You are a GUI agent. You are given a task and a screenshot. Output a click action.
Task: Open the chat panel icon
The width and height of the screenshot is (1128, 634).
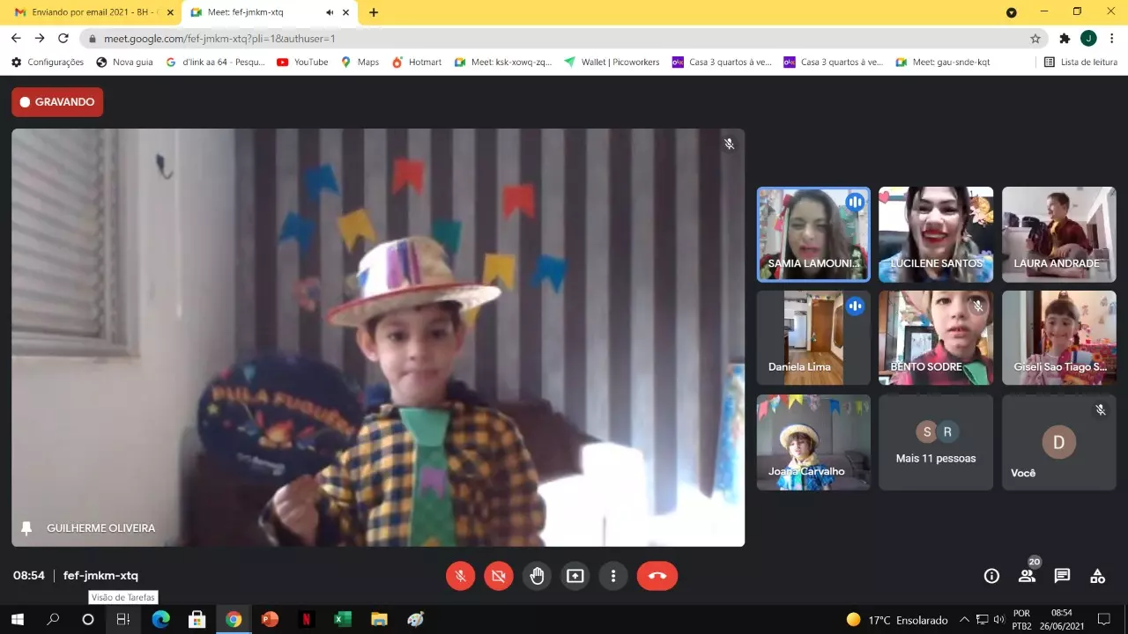(x=1062, y=576)
